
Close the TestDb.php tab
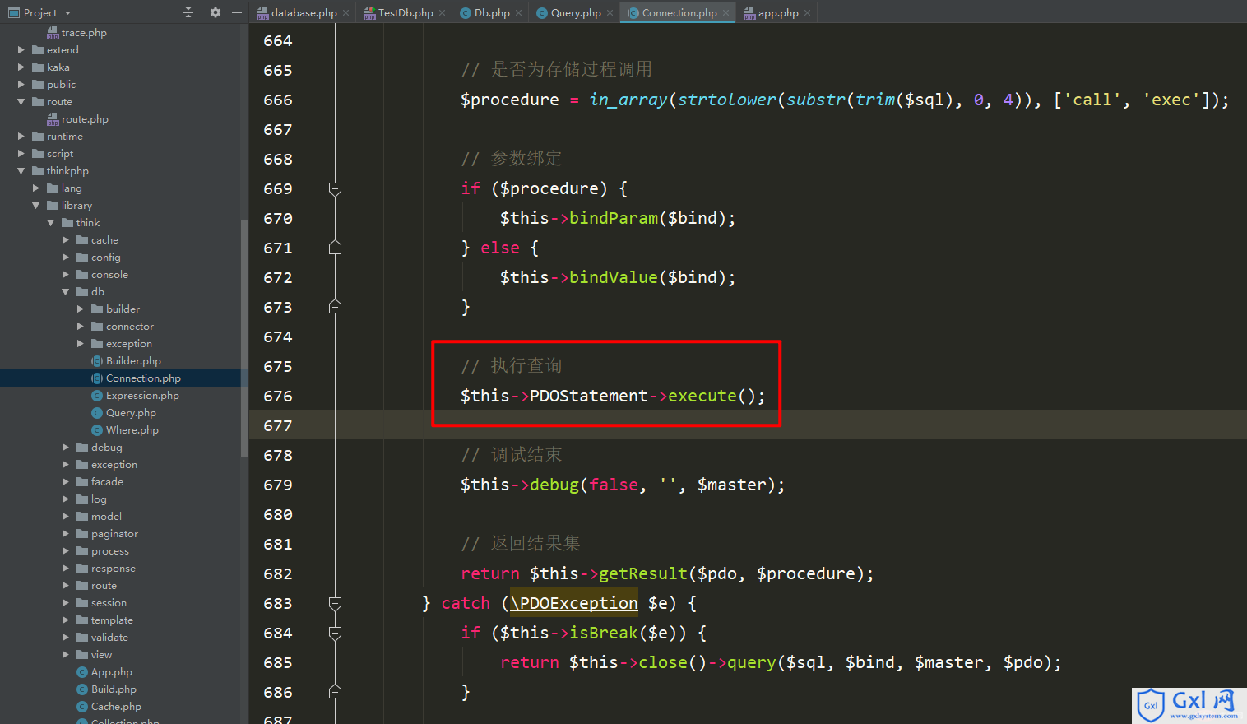pos(443,12)
